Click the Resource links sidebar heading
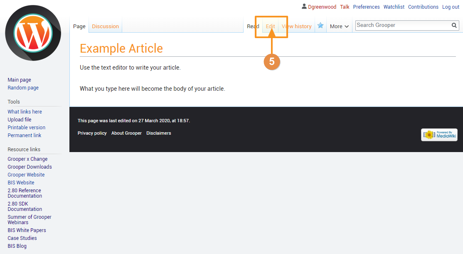 (24, 150)
